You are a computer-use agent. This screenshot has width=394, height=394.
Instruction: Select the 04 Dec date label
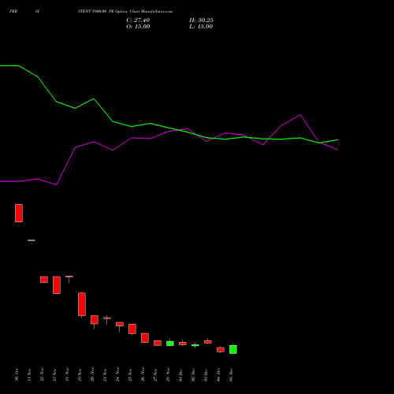[x=218, y=375]
